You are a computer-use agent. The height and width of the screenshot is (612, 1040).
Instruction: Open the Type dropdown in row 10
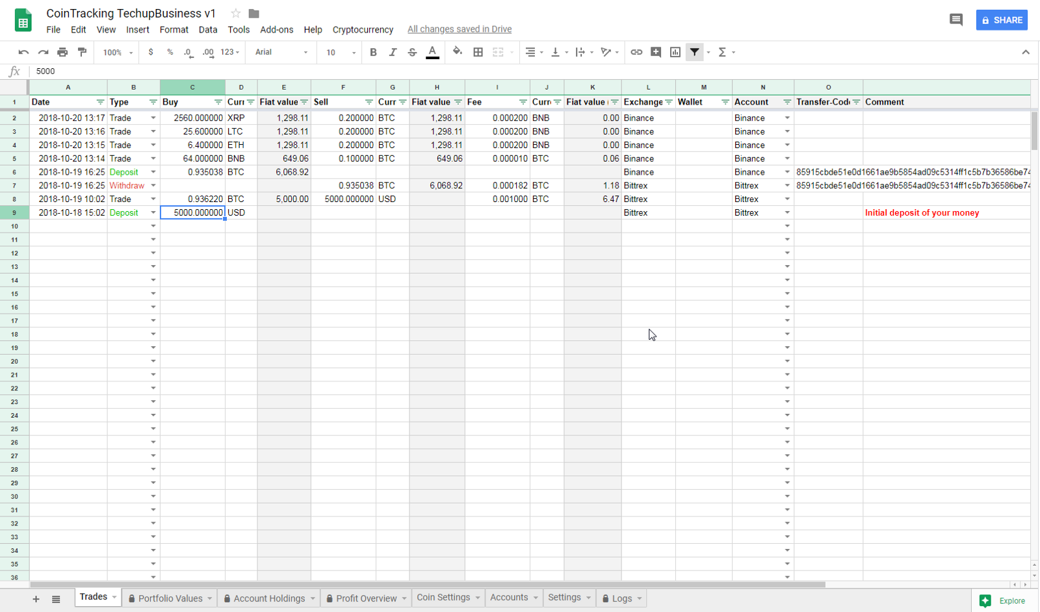153,225
